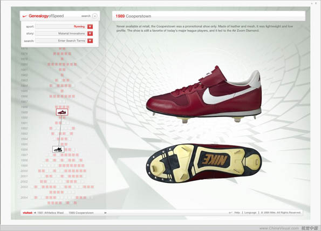The image size is (321, 231).
Task: Click the visited label in the bottom bar
Action: [28, 213]
